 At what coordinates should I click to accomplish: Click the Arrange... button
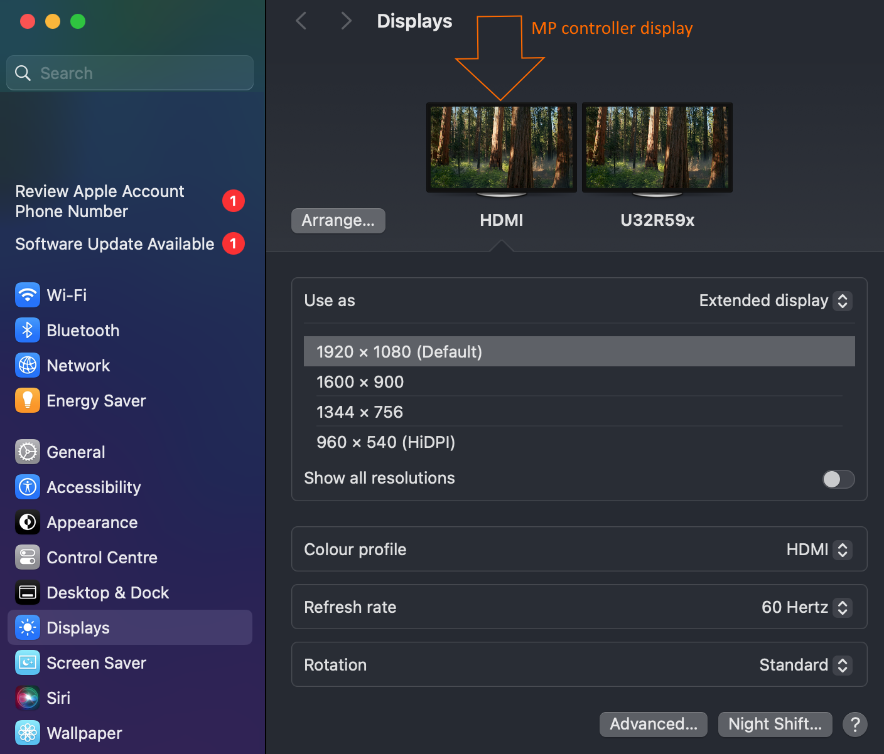(338, 221)
